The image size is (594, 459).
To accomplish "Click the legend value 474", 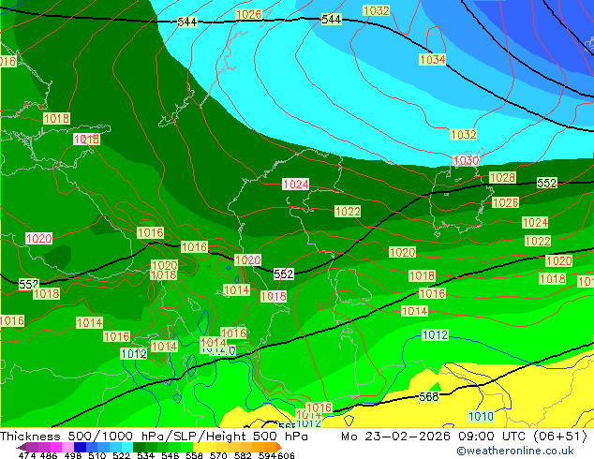I will click(27, 455).
